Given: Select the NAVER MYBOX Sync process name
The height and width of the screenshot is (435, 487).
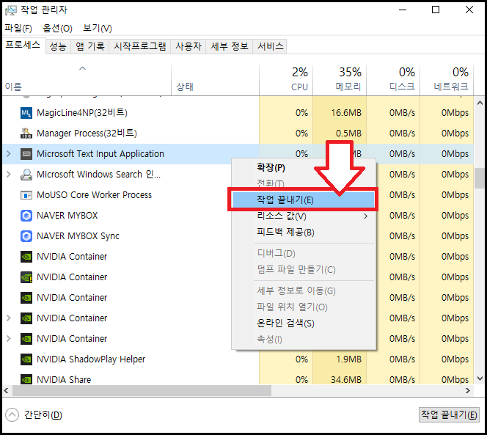Looking at the screenshot, I should 78,236.
